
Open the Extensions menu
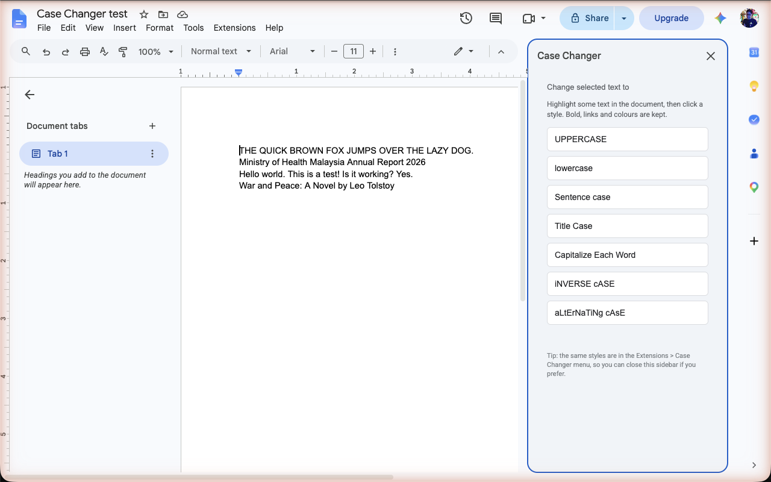click(234, 28)
